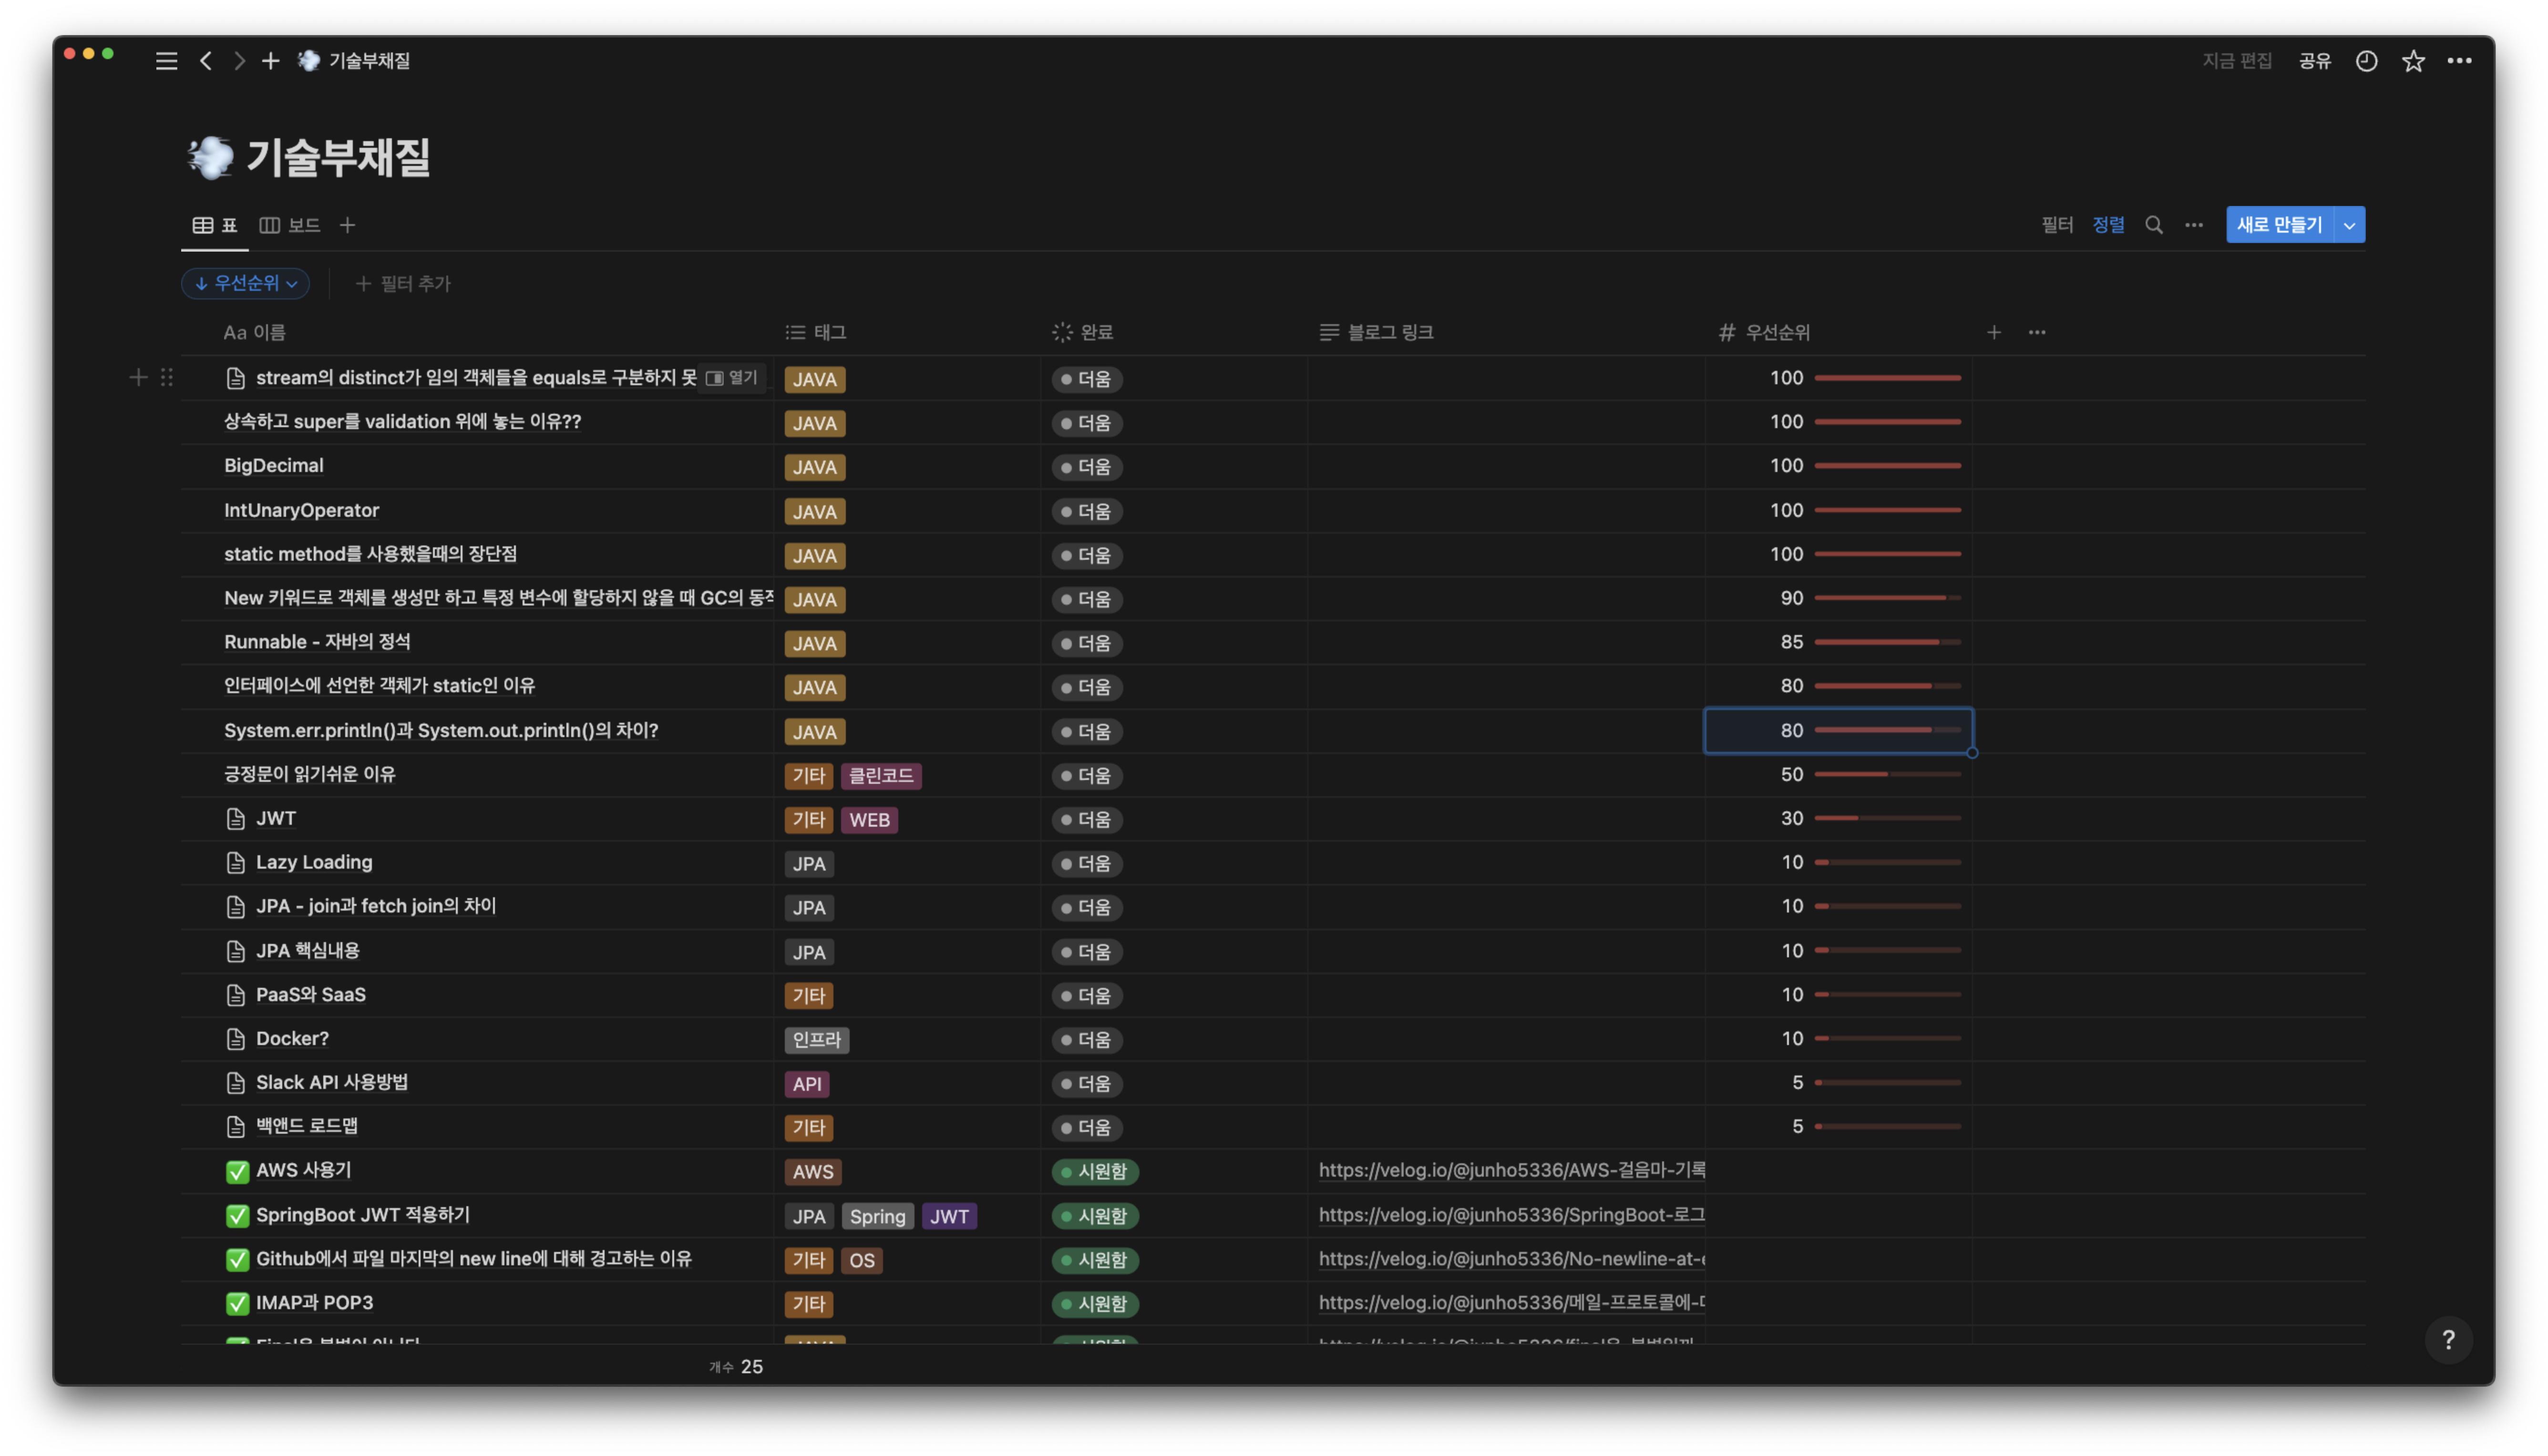2548x1456 pixels.
Task: Add a new page with the plus icon in the top bar
Action: [x=270, y=61]
